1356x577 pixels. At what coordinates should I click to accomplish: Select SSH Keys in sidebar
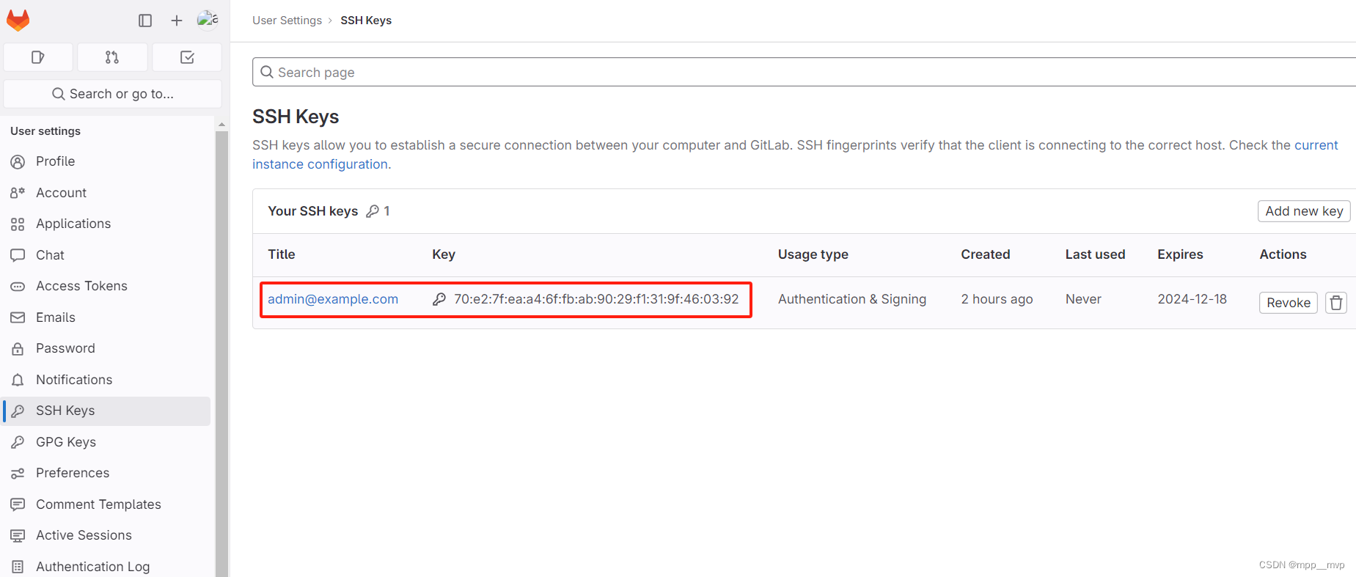point(106,411)
